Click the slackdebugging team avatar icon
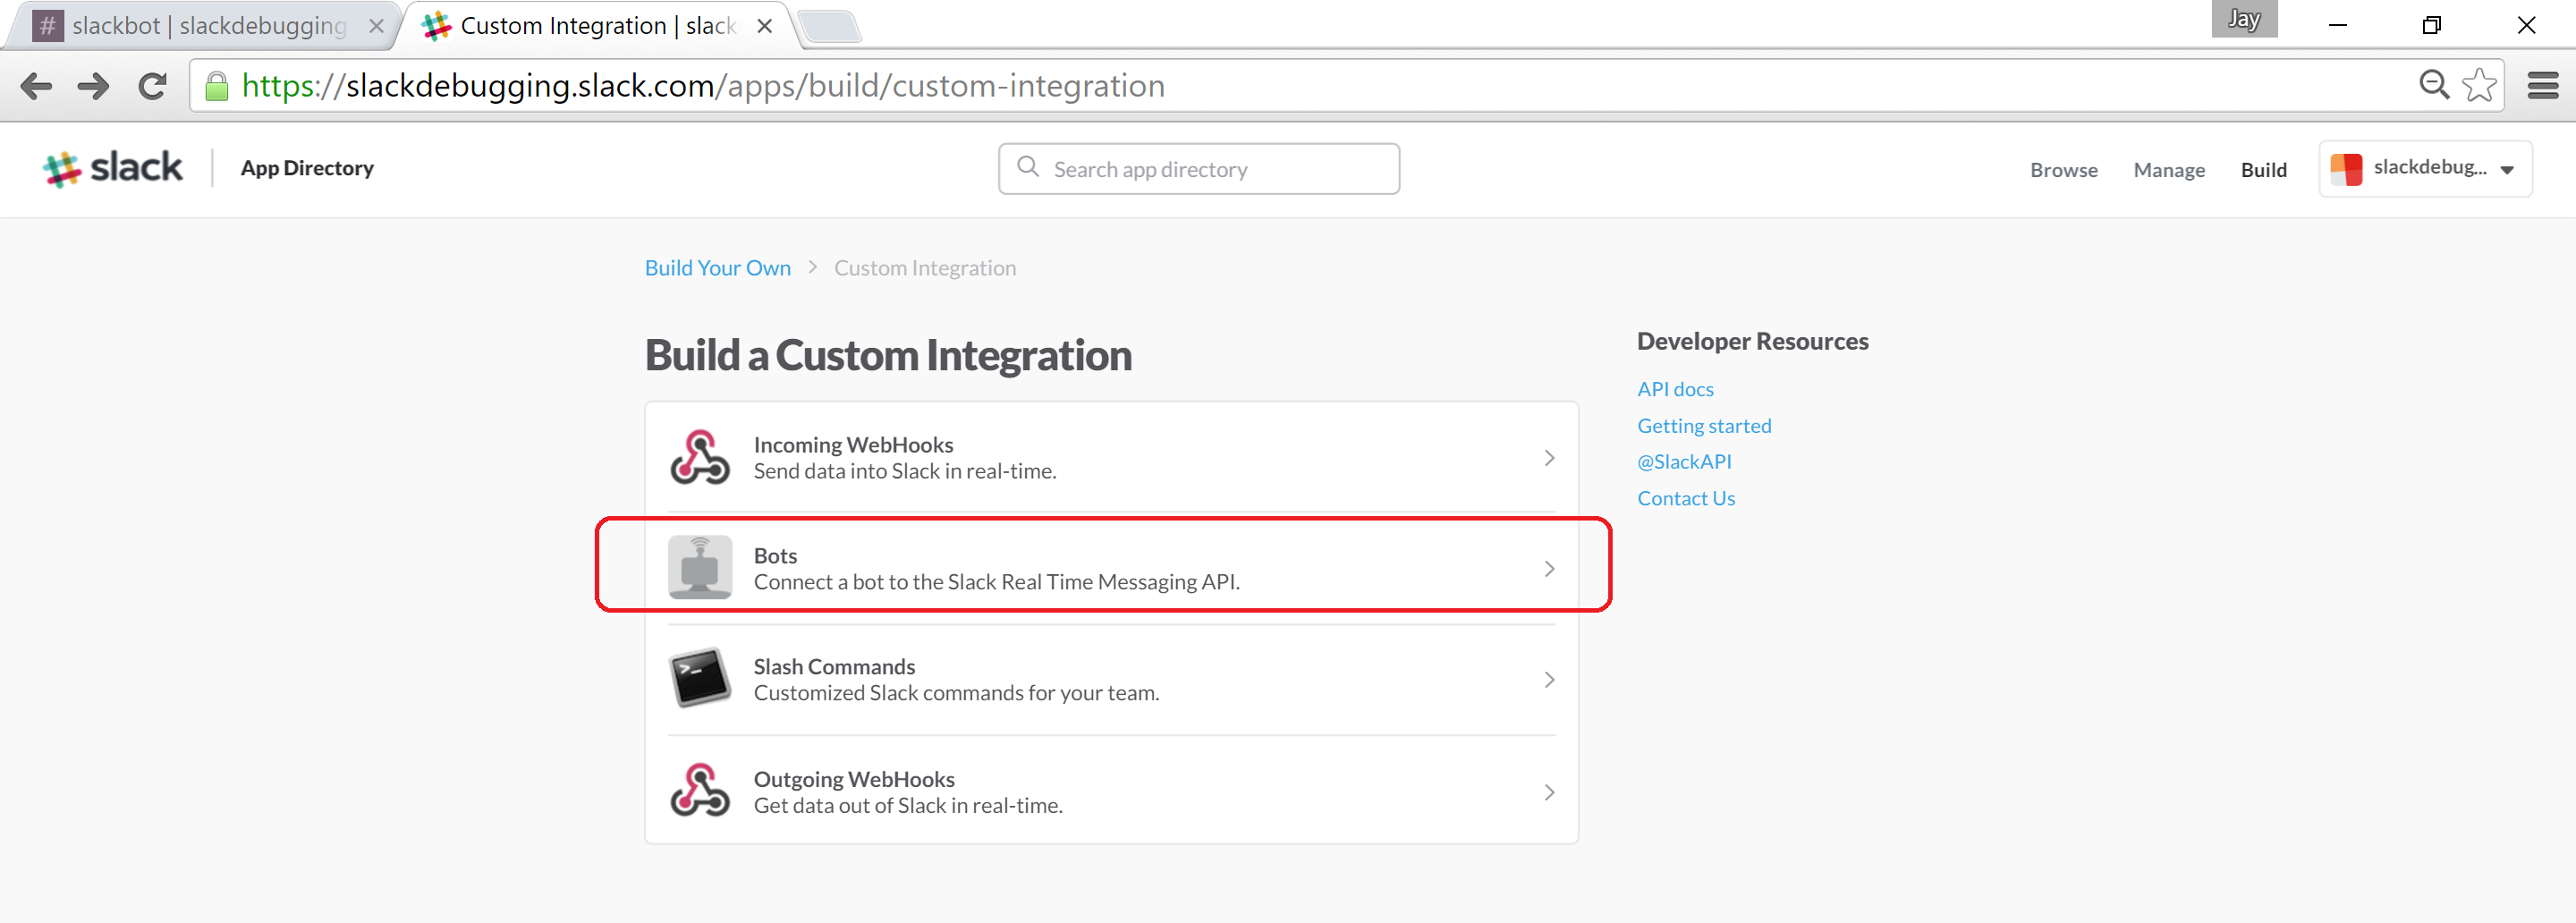2576x923 pixels. point(2346,168)
